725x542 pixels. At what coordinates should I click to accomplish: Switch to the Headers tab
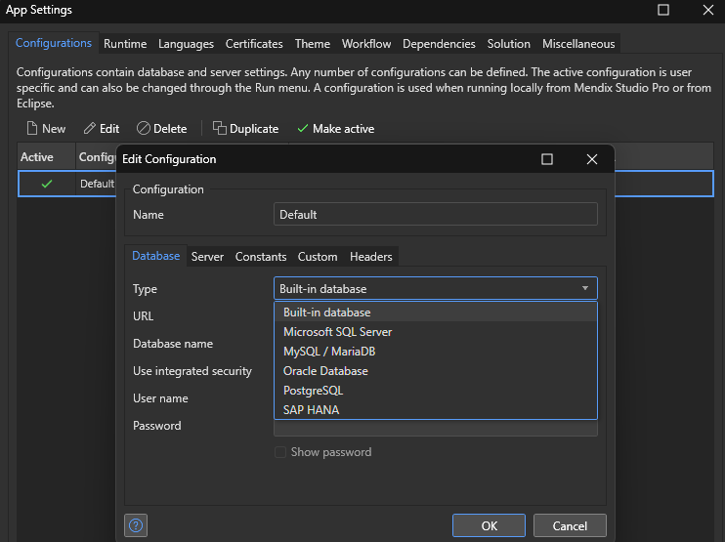click(x=371, y=257)
